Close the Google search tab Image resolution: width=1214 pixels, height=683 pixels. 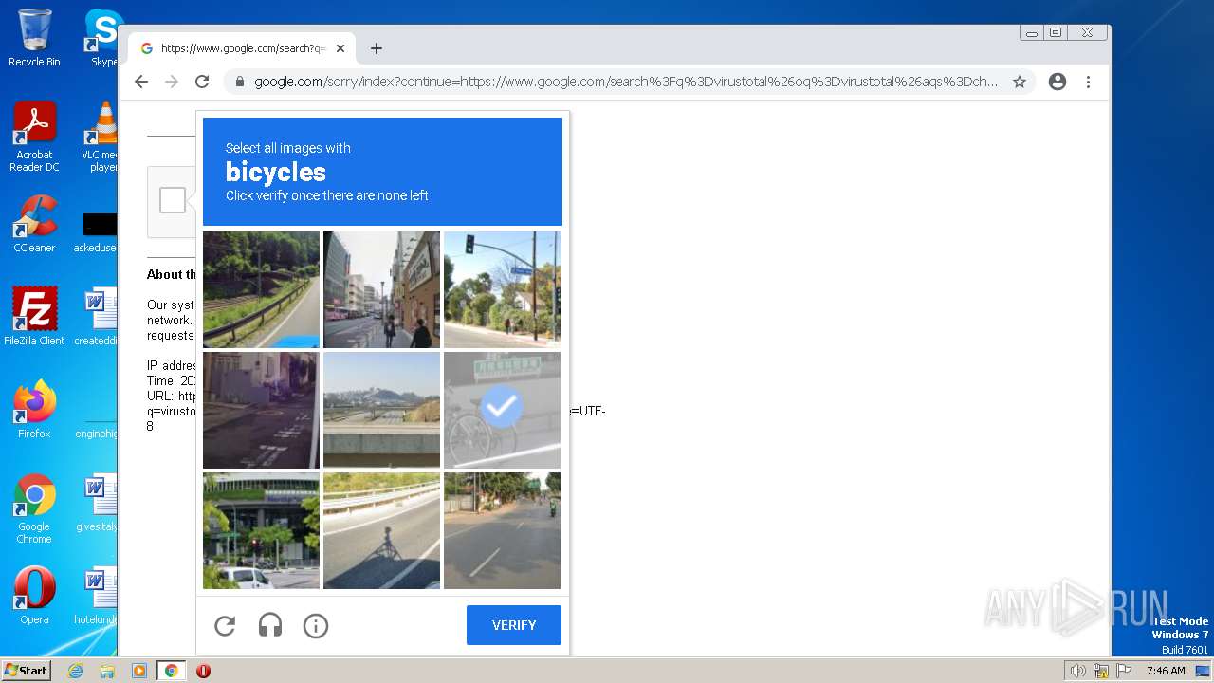coord(340,48)
